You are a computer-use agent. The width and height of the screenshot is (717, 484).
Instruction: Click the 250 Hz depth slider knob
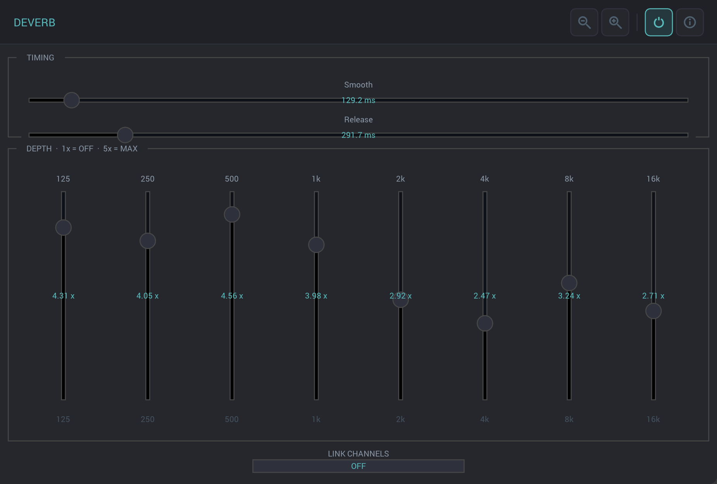point(148,241)
